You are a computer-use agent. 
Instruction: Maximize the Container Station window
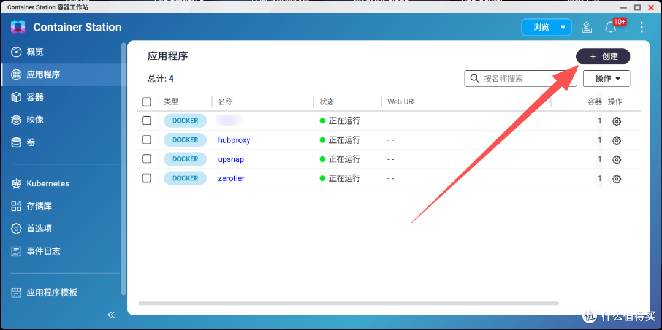(637, 7)
